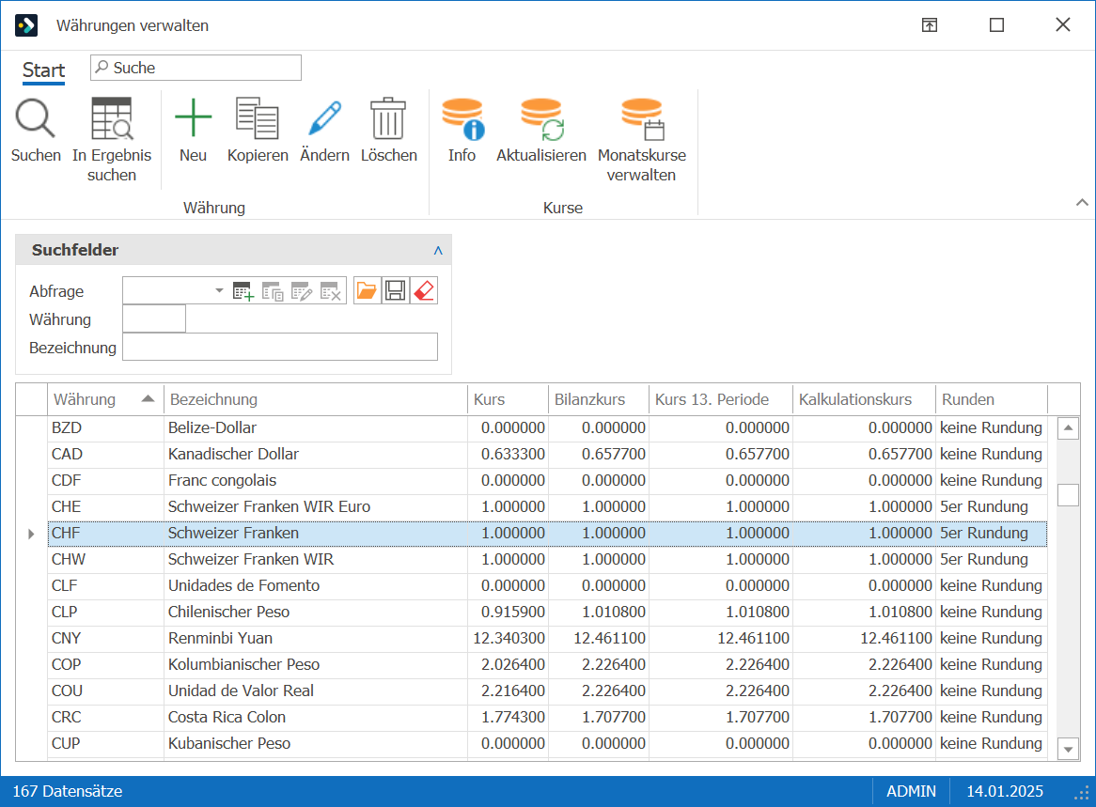Click the Suche search box
This screenshot has height=807, width=1096.
(x=196, y=68)
